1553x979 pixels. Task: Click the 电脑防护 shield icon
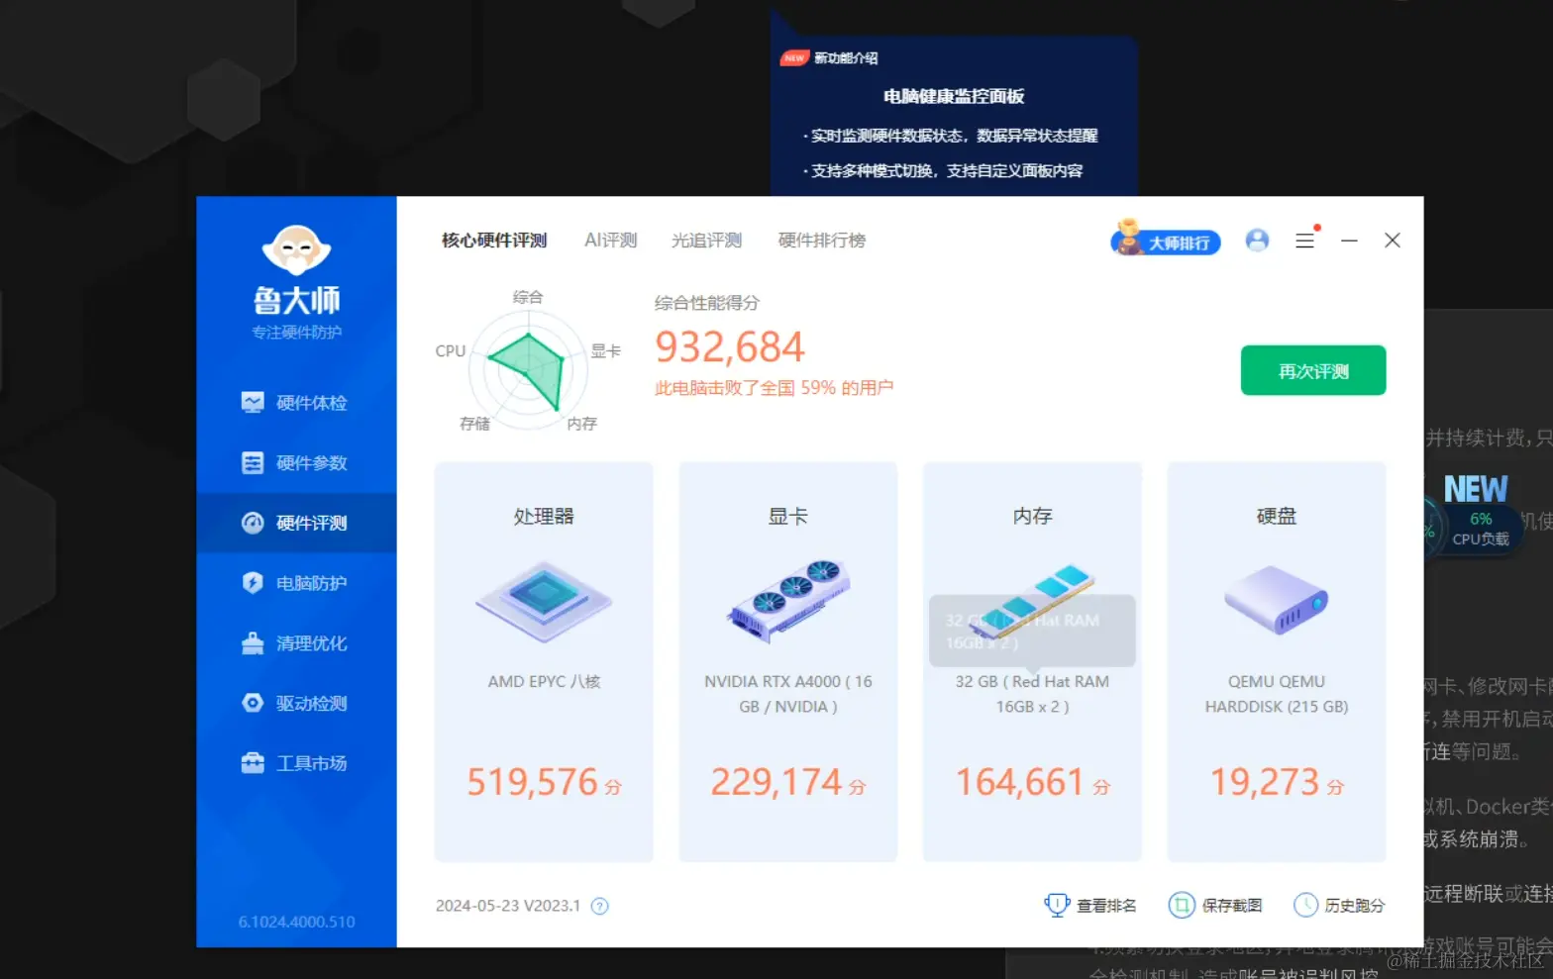253,583
